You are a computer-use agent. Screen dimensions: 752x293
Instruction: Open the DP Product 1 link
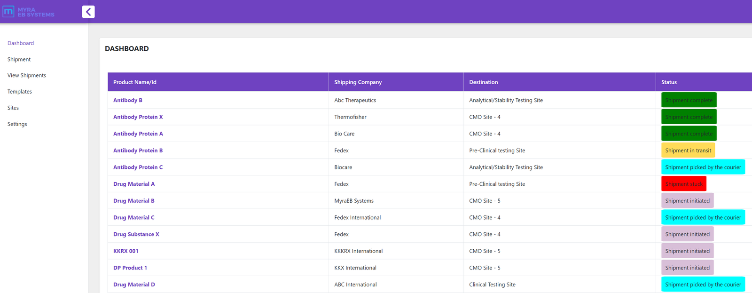(x=130, y=268)
